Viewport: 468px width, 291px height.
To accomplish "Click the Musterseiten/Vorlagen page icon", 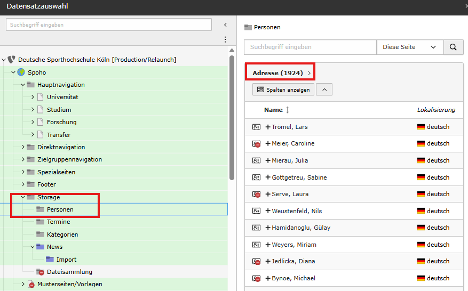I will point(31,284).
